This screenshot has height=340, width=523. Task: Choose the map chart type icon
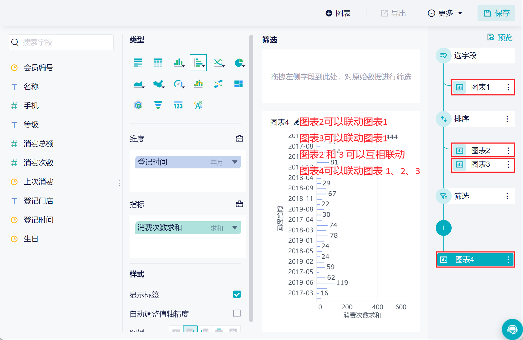158,84
